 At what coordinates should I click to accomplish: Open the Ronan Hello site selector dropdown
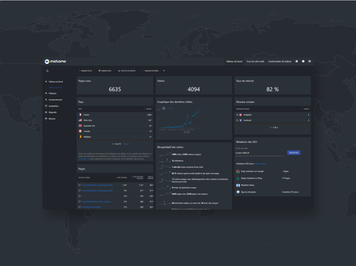85,71
